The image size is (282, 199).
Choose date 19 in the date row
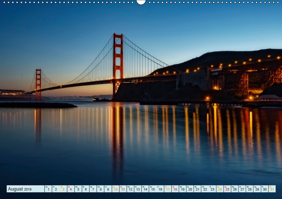pyautogui.click(x=183, y=189)
